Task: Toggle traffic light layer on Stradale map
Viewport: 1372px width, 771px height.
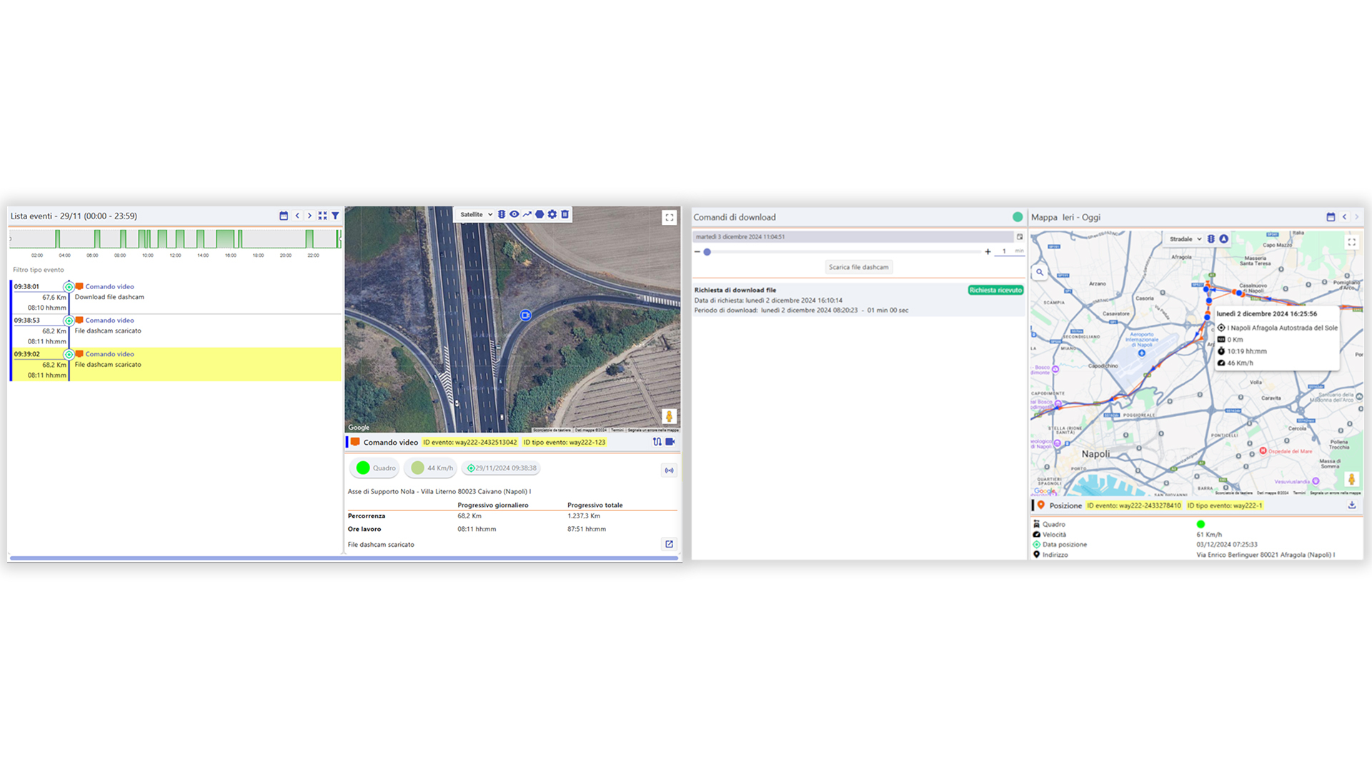Action: 1211,239
